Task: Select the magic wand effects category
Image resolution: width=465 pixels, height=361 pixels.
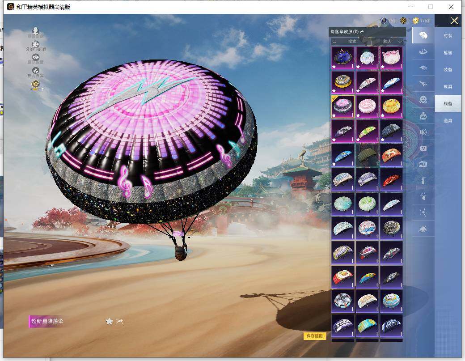Action: [x=423, y=212]
